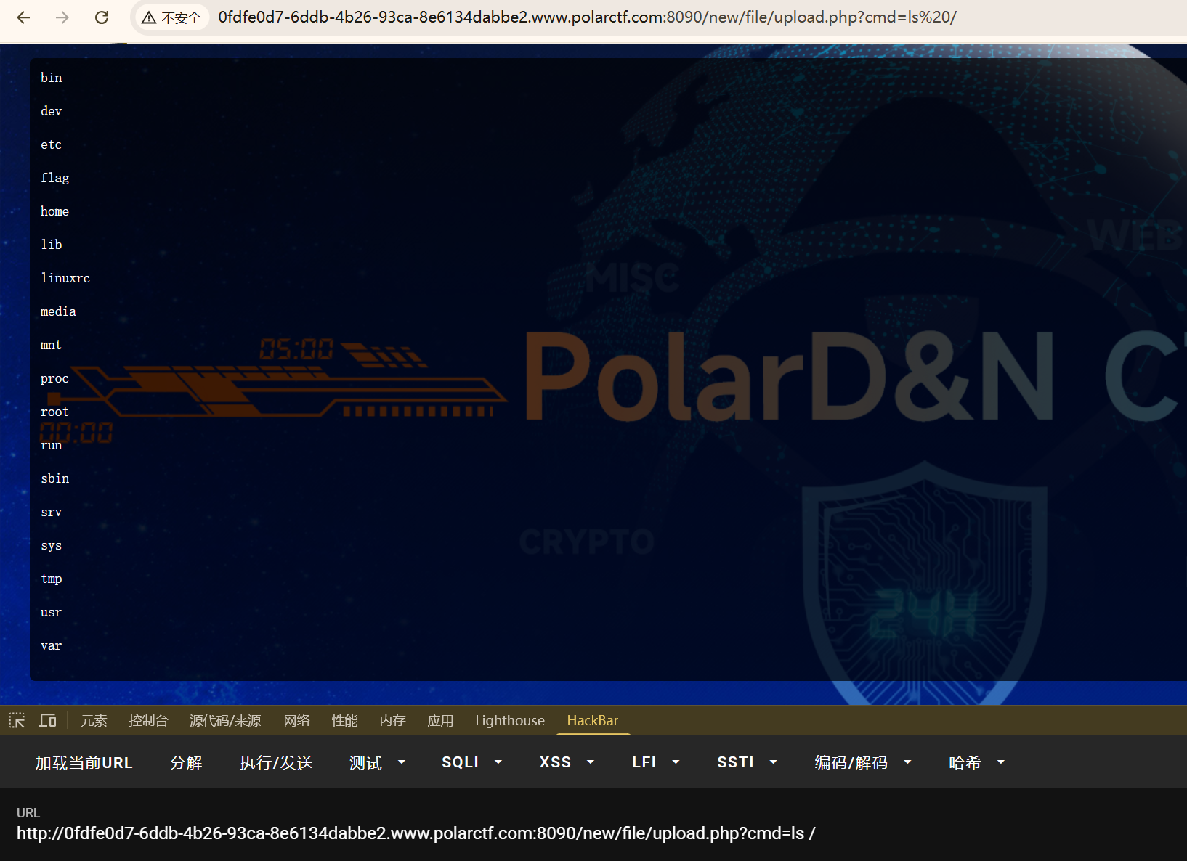Toggle the device emulation toolbar
This screenshot has height=861, width=1187.
(x=47, y=720)
